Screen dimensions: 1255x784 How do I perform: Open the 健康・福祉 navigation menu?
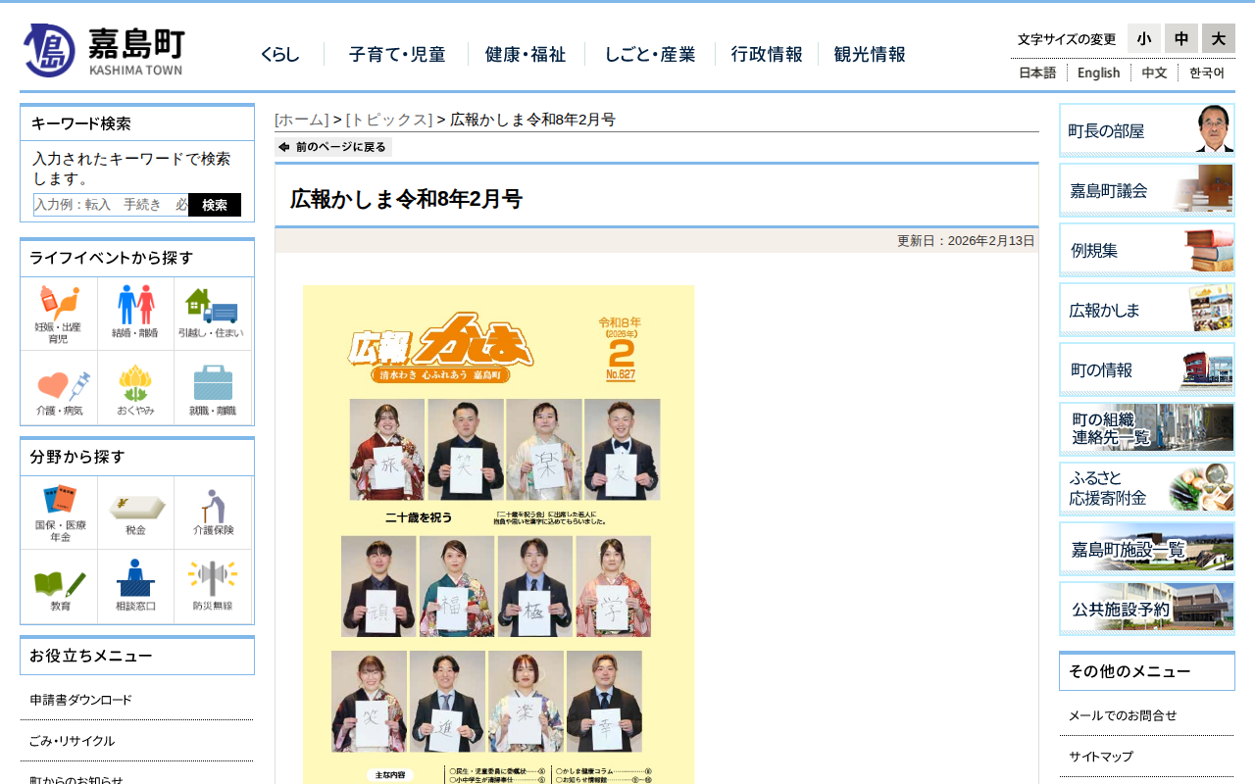tap(526, 55)
